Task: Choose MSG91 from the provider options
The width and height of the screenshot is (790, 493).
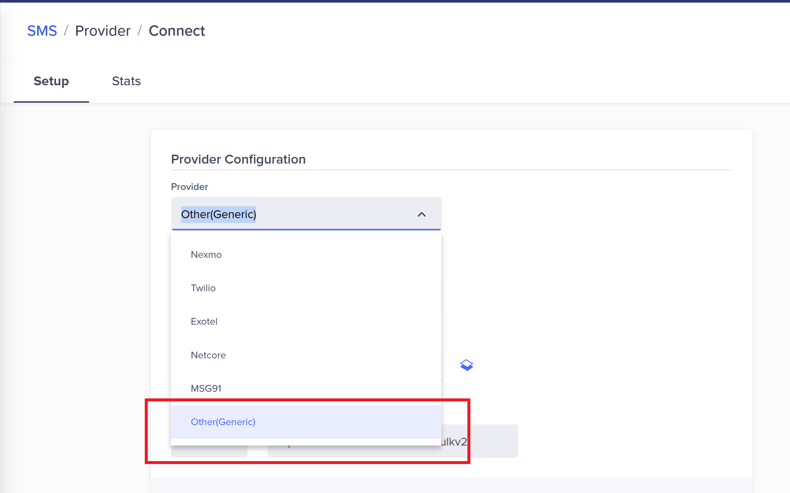Action: point(206,388)
